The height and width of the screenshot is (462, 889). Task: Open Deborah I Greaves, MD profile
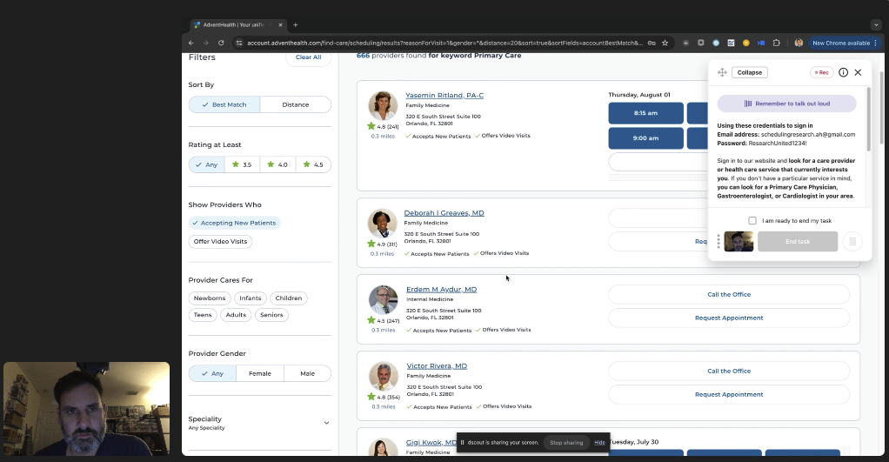[x=444, y=213]
